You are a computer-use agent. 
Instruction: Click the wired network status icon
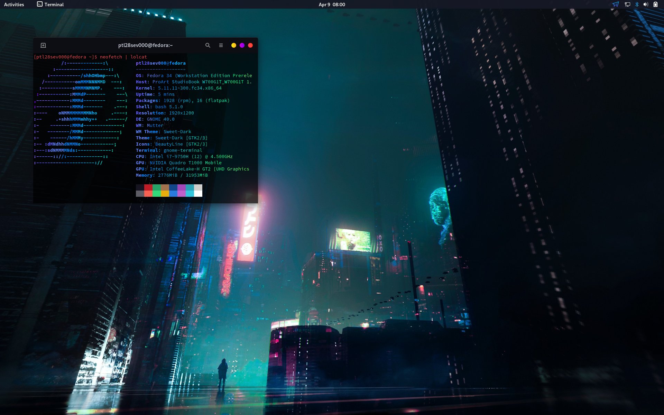[627, 4]
